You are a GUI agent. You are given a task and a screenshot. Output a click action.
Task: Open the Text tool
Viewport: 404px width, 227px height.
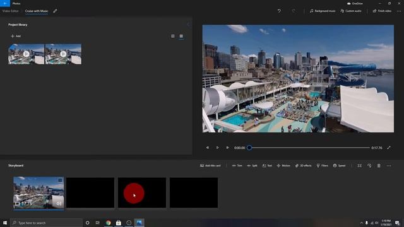pyautogui.click(x=267, y=166)
